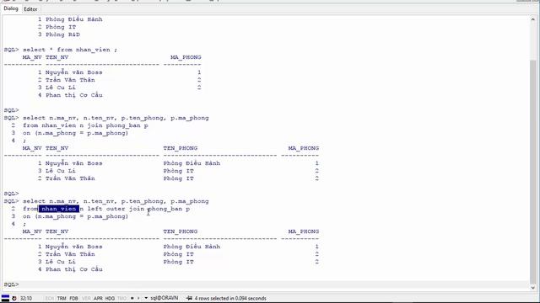Image resolution: width=540 pixels, height=303 pixels.
Task: Click 'left outer join phong_ban p' text
Action: [x=138, y=209]
